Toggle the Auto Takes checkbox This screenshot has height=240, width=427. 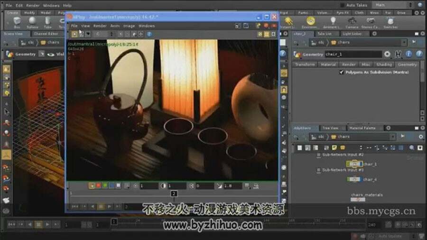tap(342, 5)
